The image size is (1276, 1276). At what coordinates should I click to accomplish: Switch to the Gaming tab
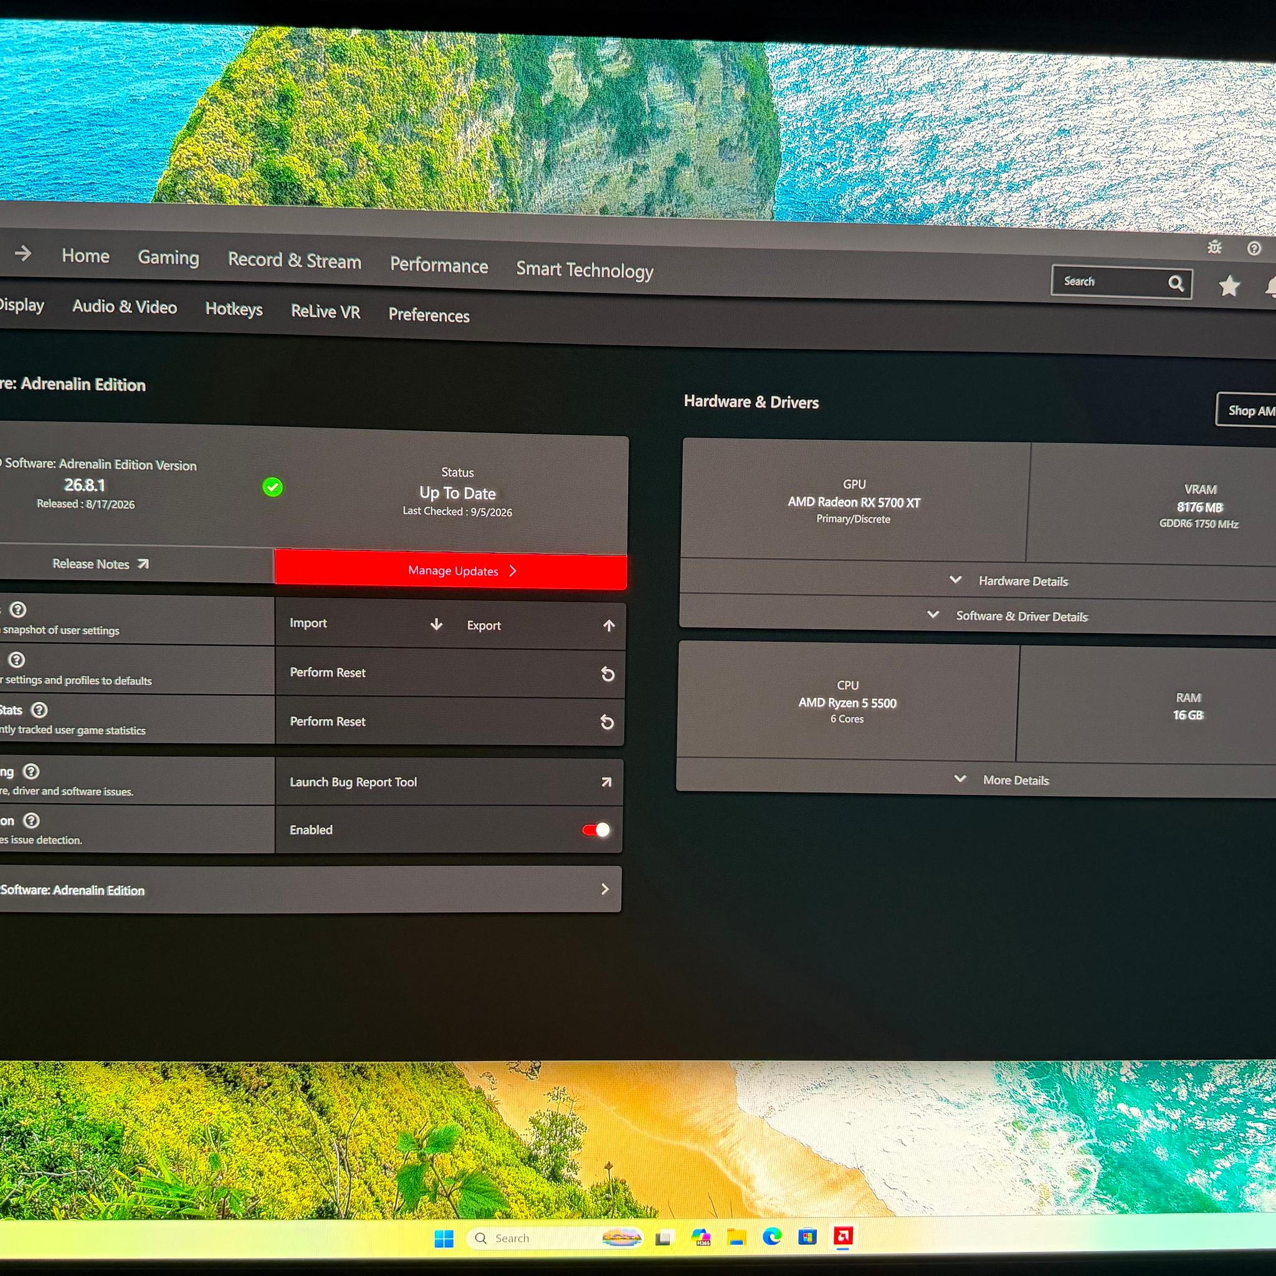pos(168,257)
